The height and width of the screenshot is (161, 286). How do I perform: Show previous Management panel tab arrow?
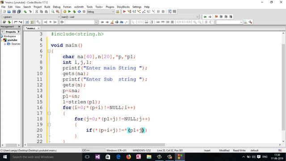tap(2, 32)
